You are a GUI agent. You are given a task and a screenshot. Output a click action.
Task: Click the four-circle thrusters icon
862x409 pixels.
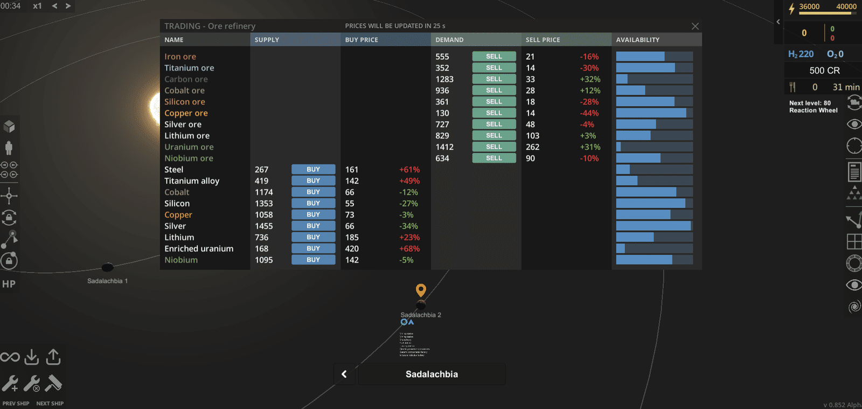tap(9, 170)
